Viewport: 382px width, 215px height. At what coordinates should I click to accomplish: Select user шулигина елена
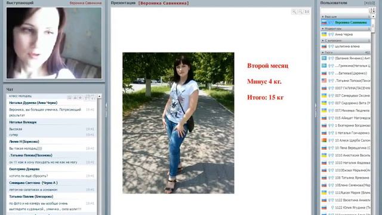pos(346,47)
